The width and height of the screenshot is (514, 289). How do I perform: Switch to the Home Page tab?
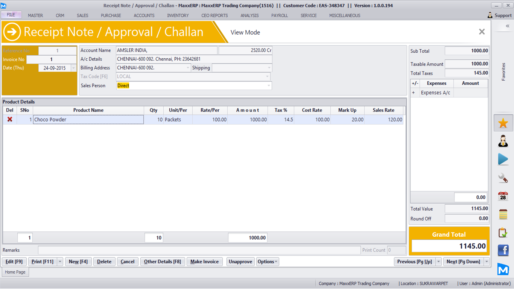15,272
